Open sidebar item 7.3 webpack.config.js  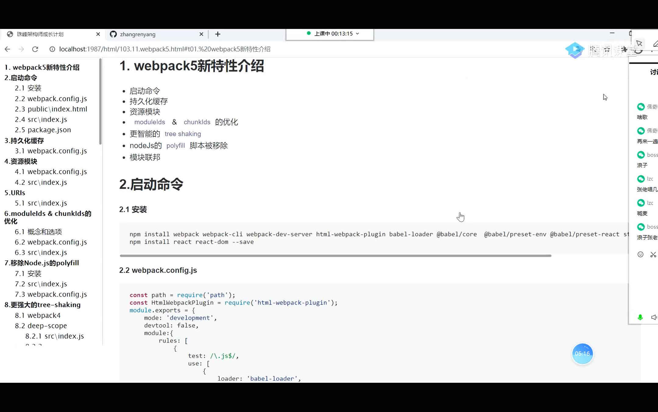(x=51, y=294)
